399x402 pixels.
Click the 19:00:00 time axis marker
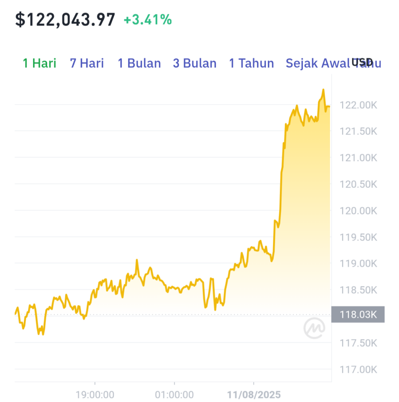tap(95, 395)
